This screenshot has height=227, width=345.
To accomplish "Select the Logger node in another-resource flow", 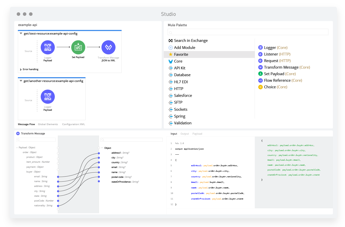I will pos(48,97).
